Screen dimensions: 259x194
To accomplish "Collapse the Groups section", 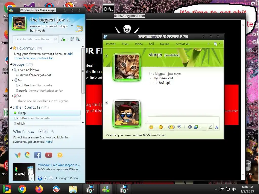I will [x=11, y=64].
